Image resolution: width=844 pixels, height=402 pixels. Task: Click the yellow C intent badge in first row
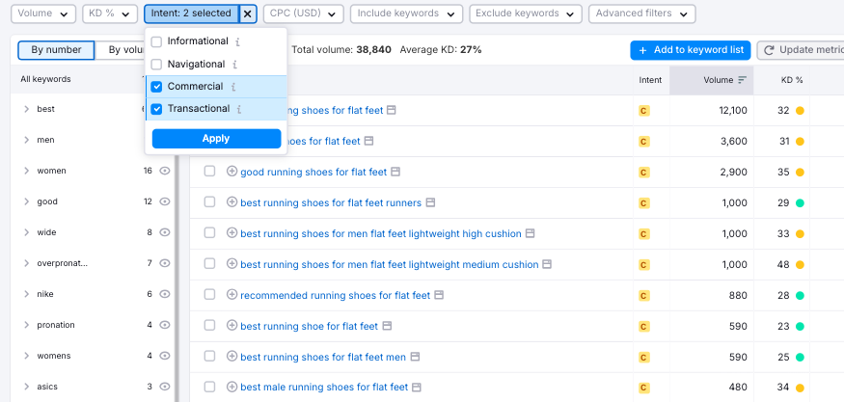[643, 111]
